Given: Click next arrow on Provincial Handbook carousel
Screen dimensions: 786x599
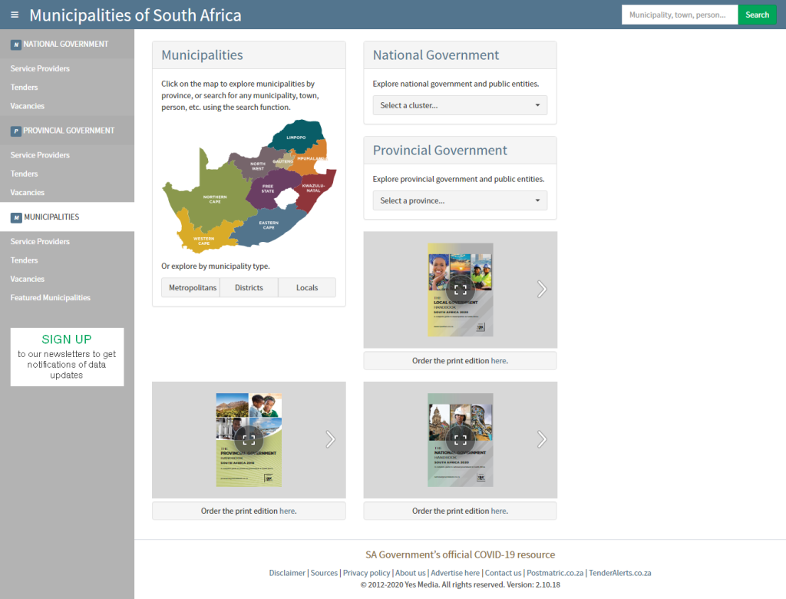Looking at the screenshot, I should (x=331, y=439).
